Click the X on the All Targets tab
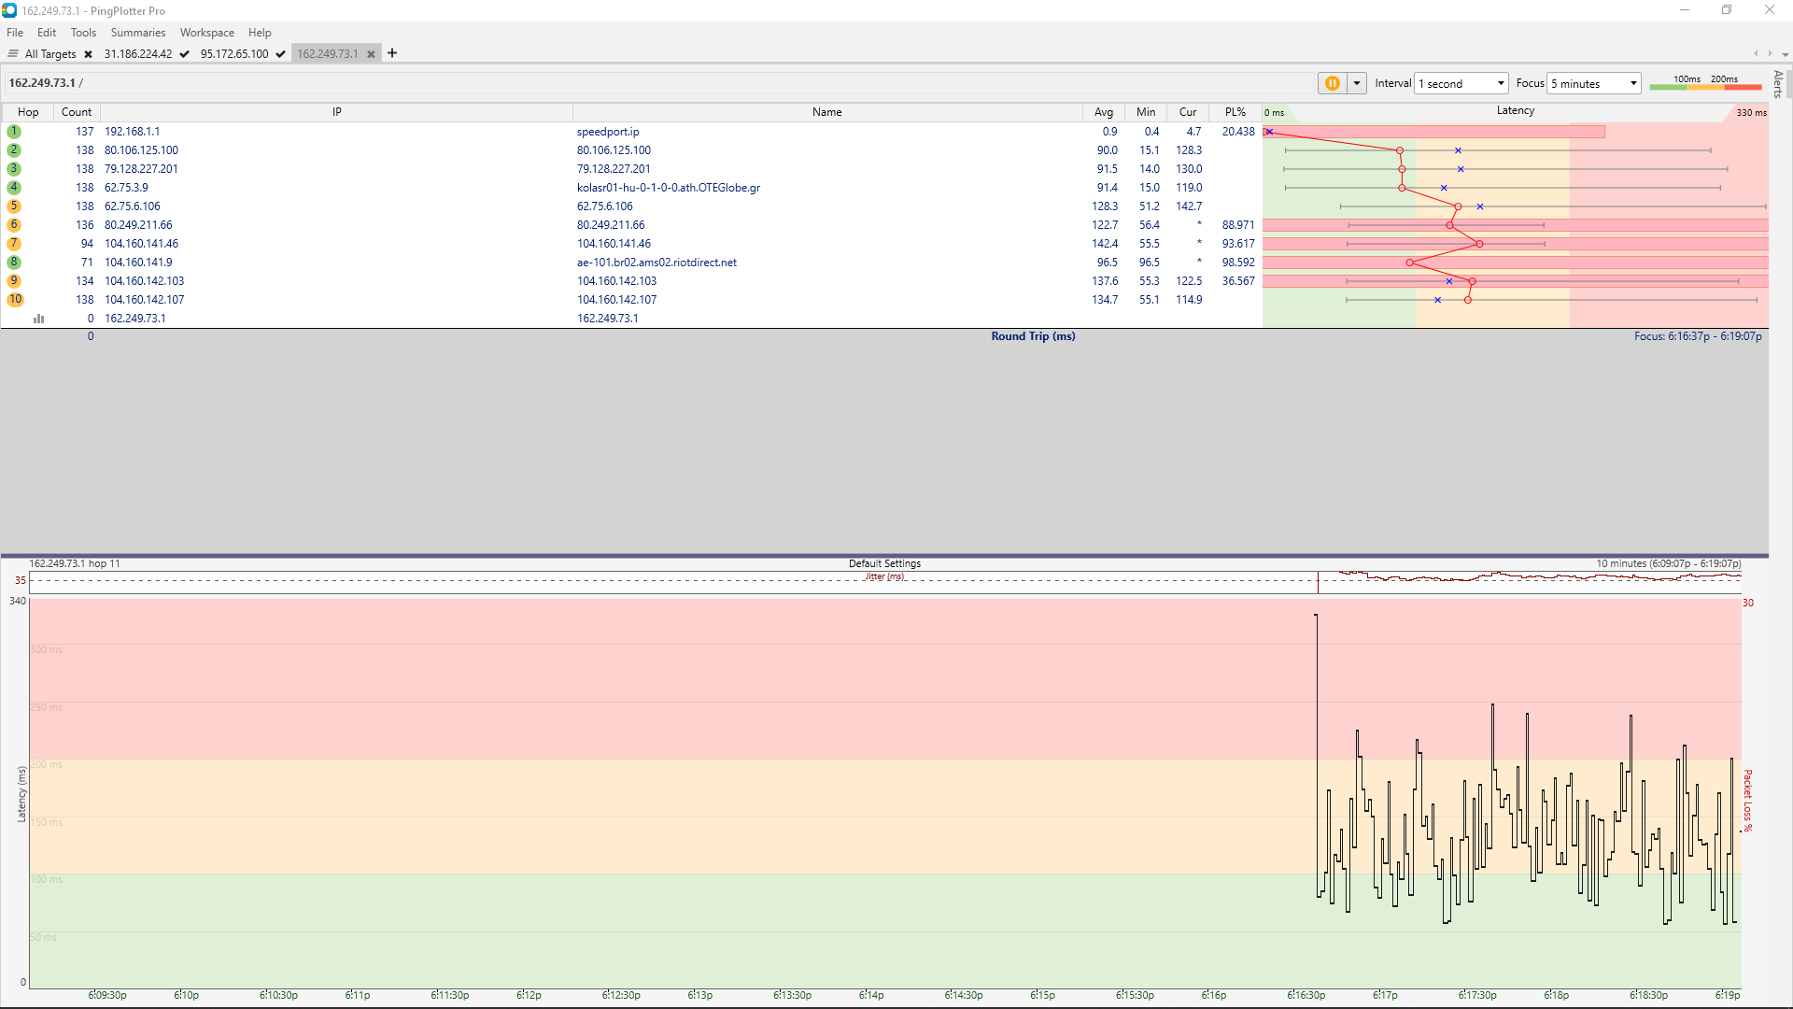This screenshot has width=1793, height=1009. tap(88, 54)
